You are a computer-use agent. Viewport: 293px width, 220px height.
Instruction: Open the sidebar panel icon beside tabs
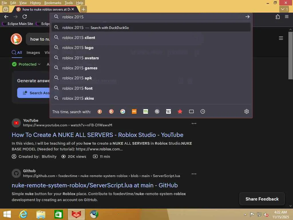6,9
